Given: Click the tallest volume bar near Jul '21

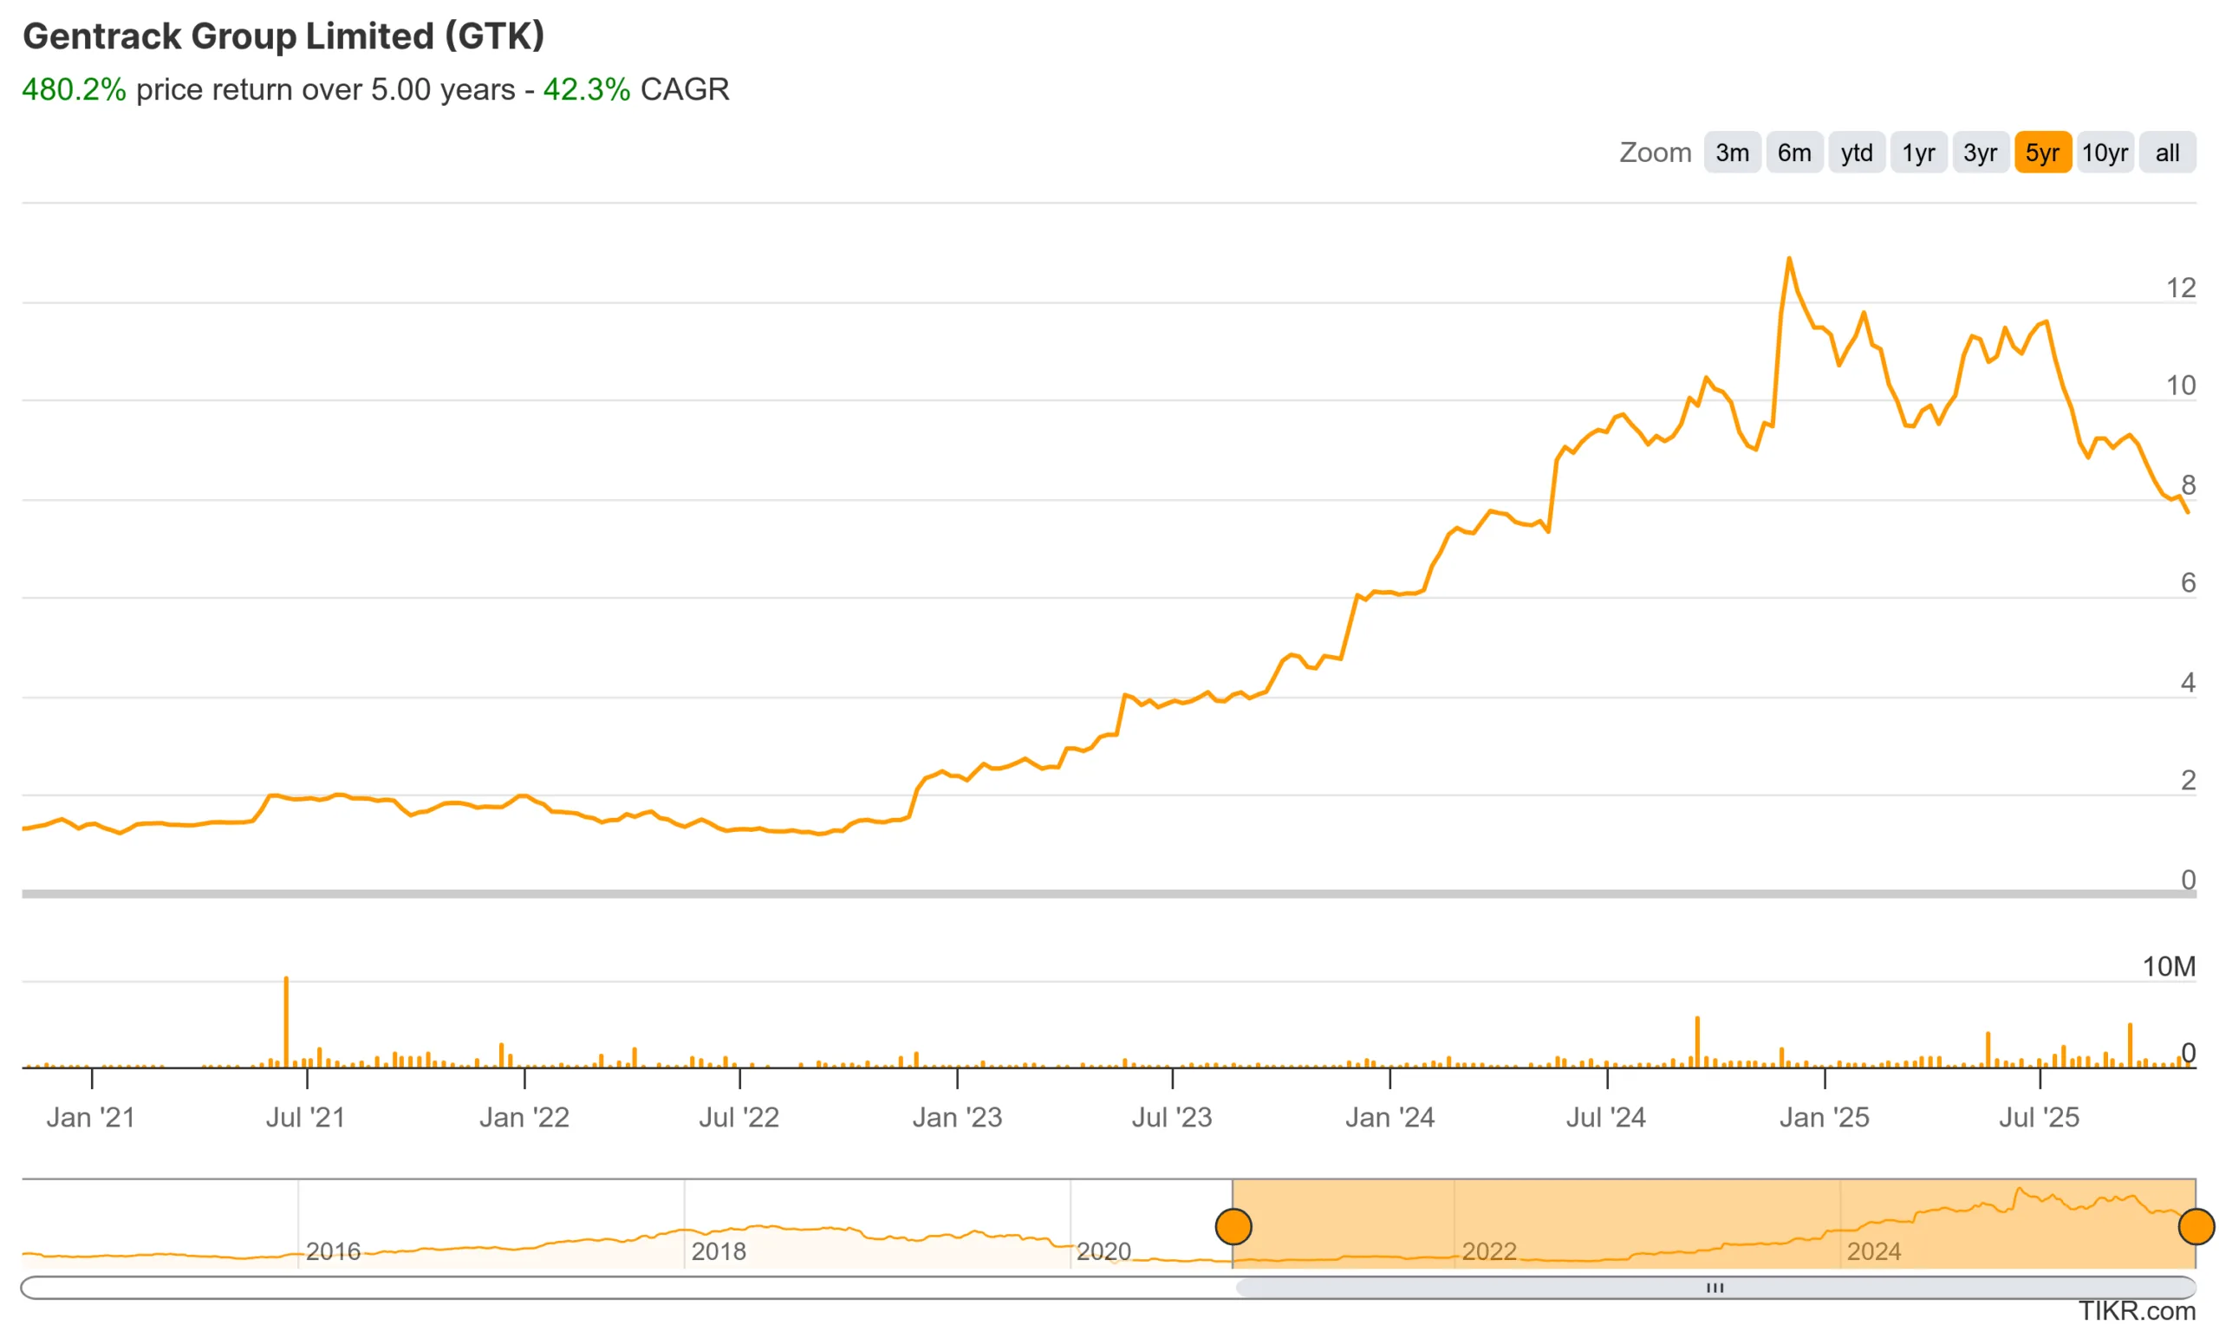Looking at the screenshot, I should pyautogui.click(x=286, y=1023).
